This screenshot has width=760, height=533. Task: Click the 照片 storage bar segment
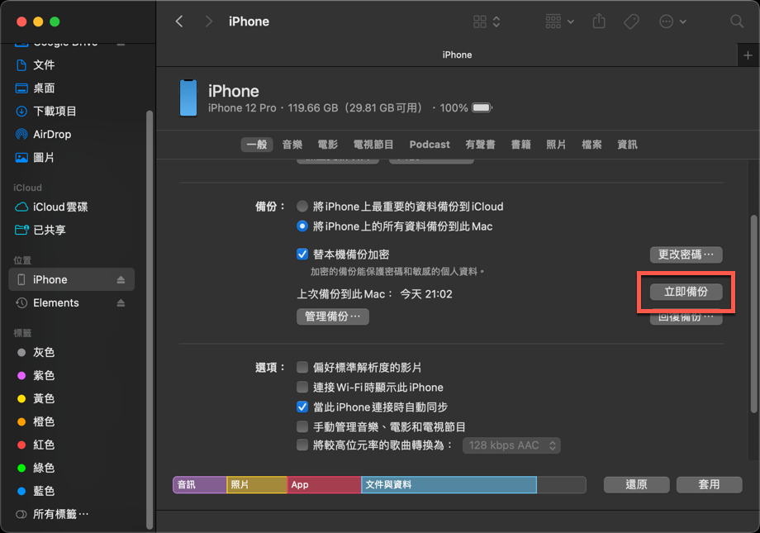coord(257,485)
